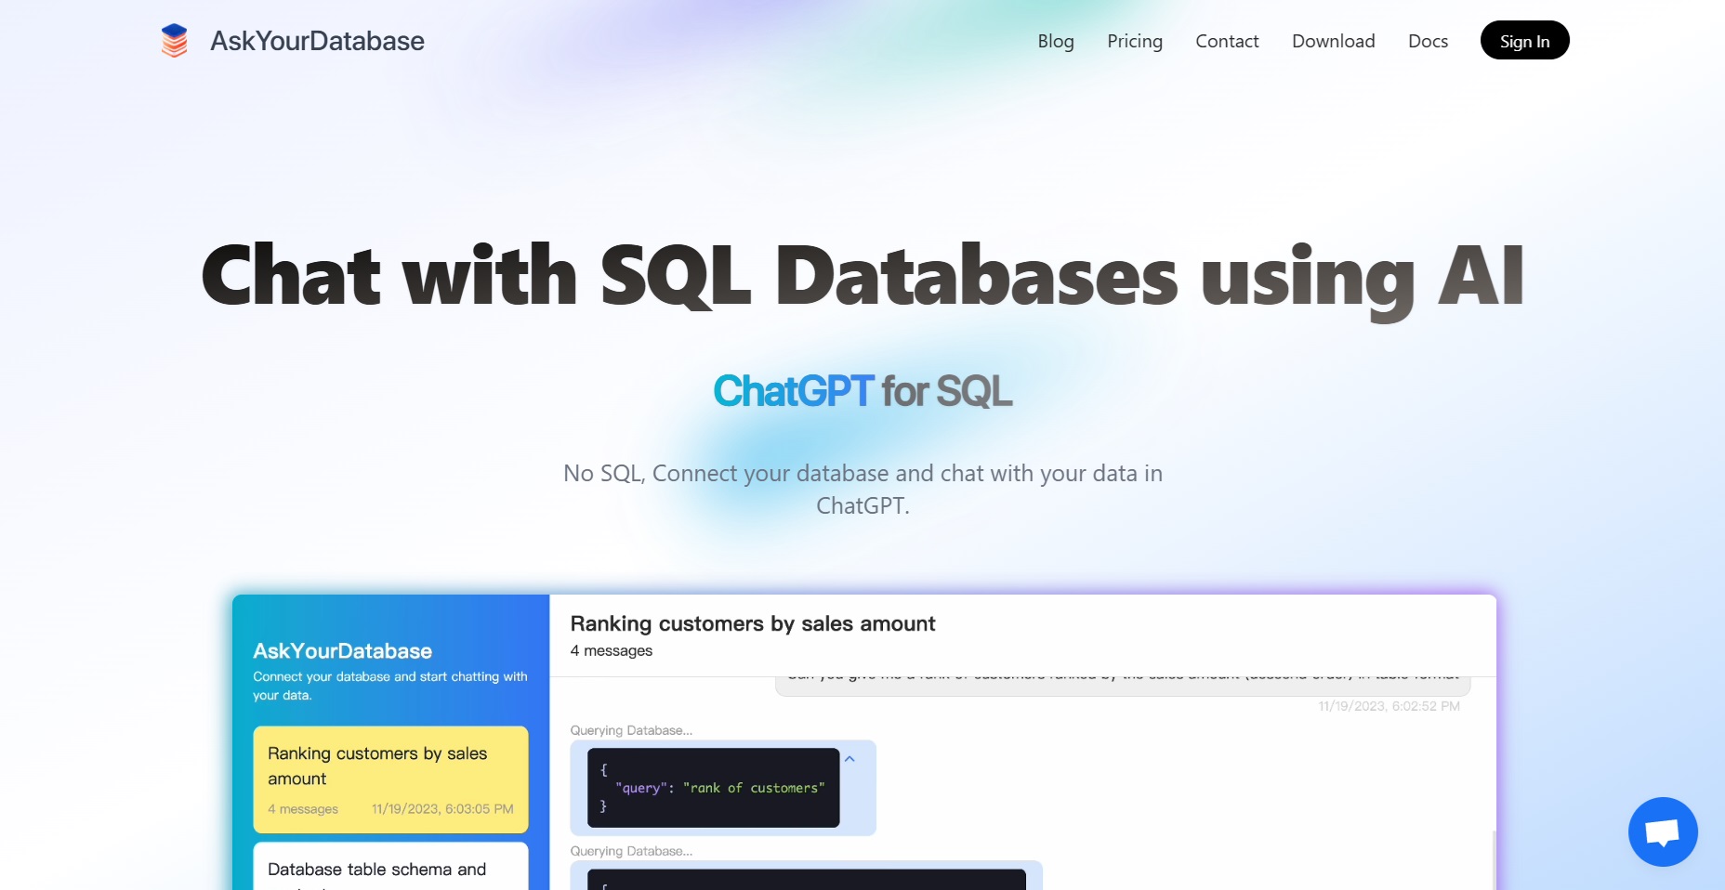Open the Blog page
This screenshot has width=1725, height=890.
[1056, 41]
